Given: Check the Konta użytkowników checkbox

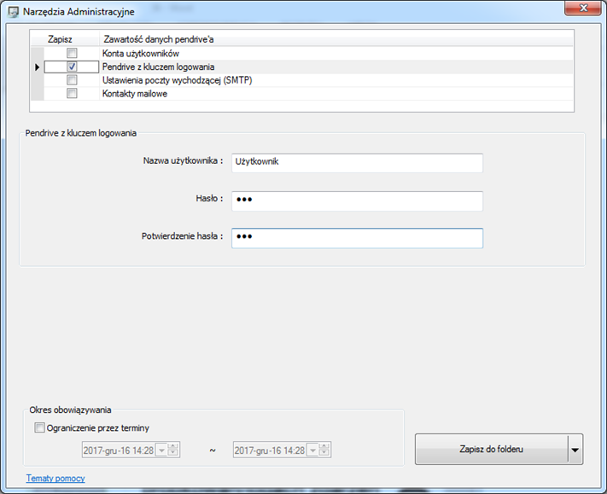Looking at the screenshot, I should 72,53.
